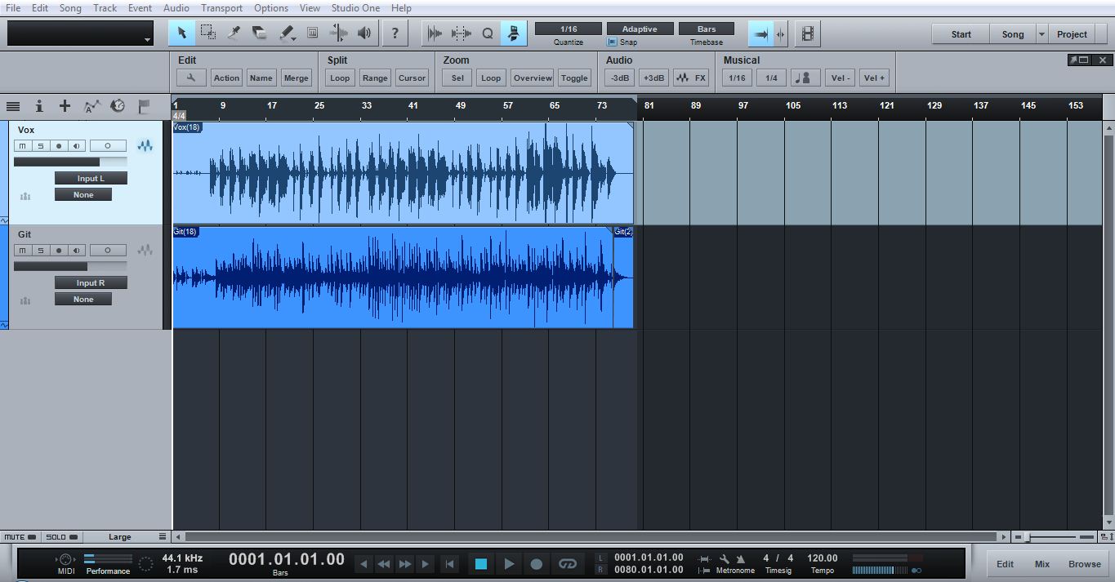The width and height of the screenshot is (1115, 582).
Task: Open the Audio Bend panel icon
Action: (435, 33)
